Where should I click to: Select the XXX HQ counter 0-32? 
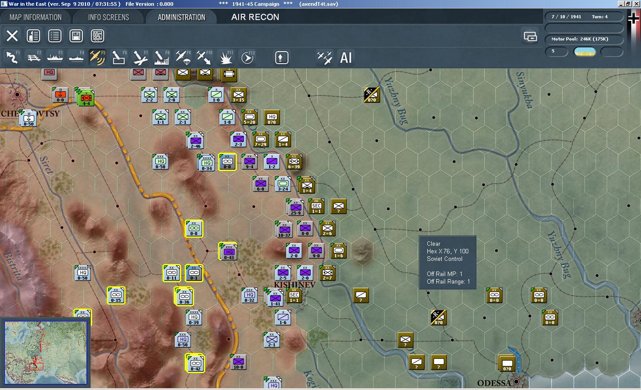(250, 296)
